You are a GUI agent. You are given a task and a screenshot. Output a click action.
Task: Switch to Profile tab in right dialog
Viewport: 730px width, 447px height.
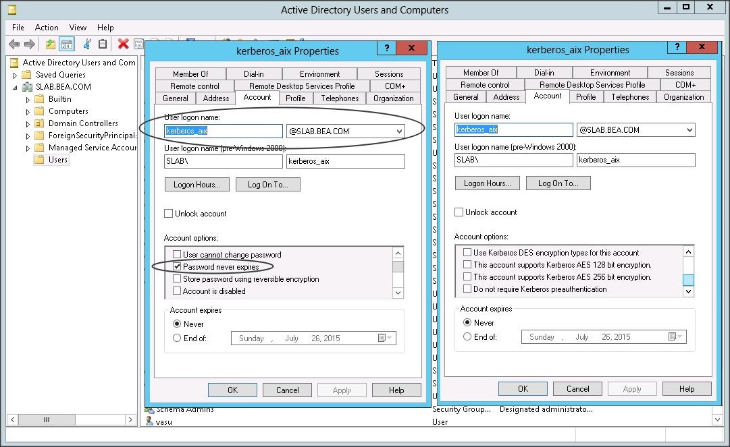pos(585,96)
